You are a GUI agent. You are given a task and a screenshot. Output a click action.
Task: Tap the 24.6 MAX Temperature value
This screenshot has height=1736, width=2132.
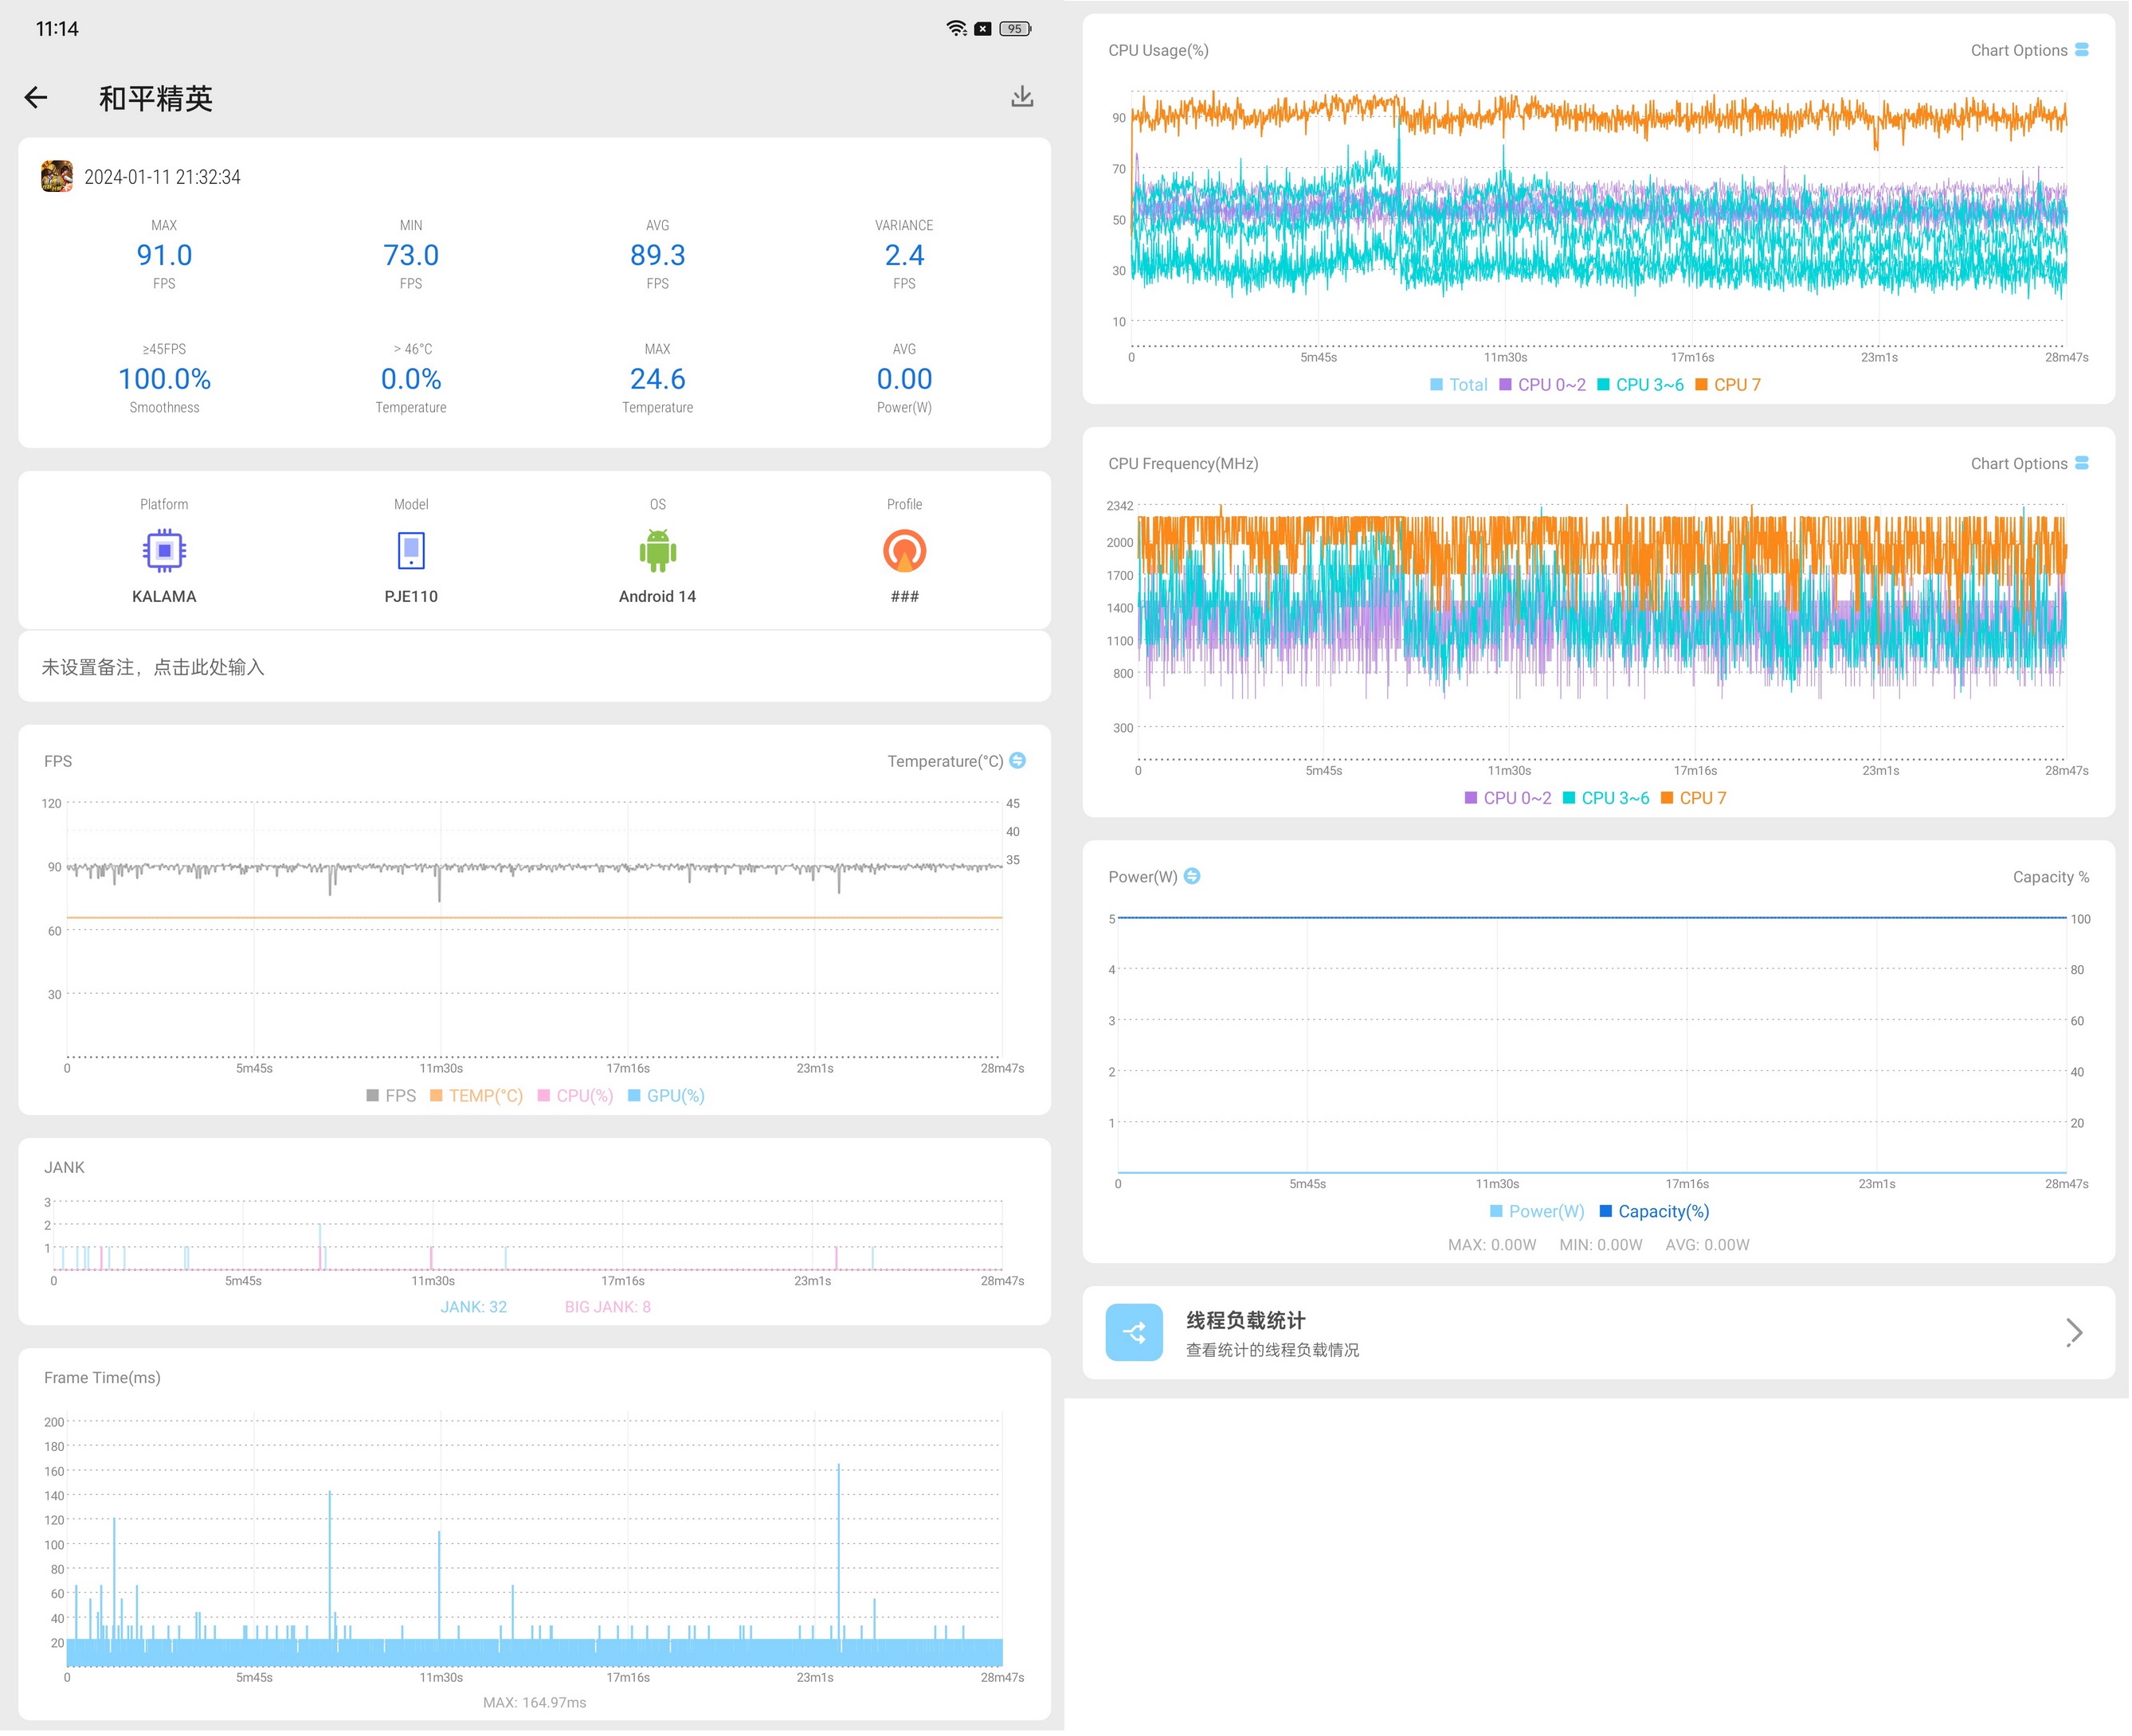(x=657, y=379)
